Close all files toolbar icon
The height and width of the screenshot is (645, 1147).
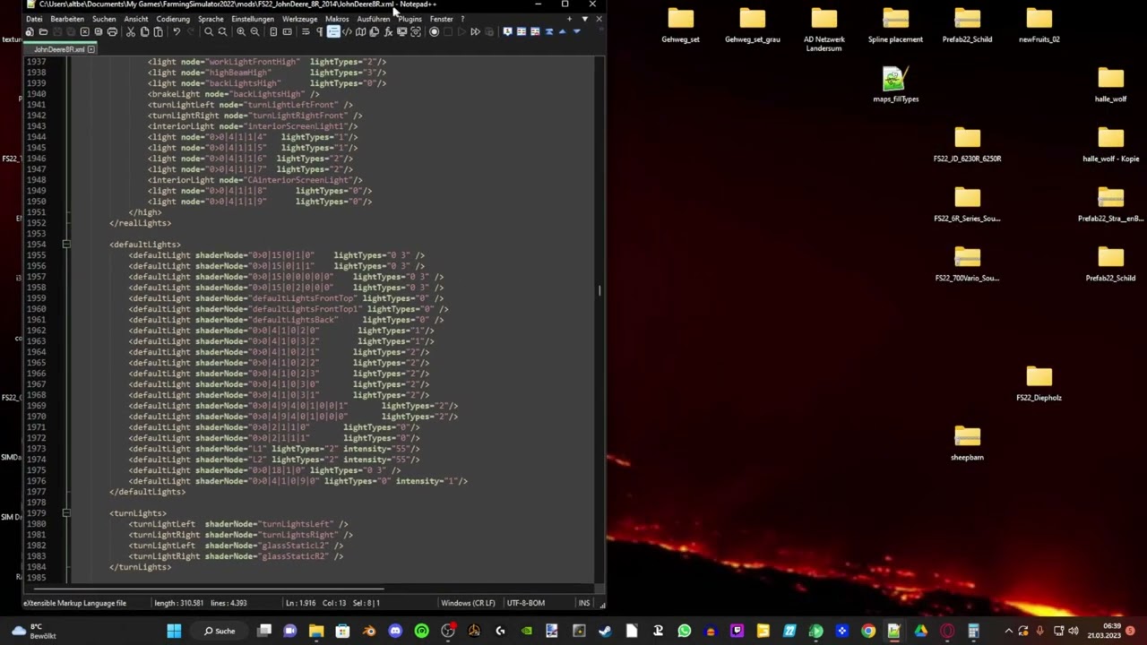(99, 32)
